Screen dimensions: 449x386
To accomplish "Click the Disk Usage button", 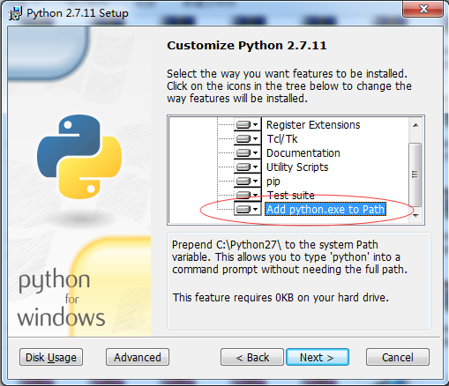I will pos(51,357).
